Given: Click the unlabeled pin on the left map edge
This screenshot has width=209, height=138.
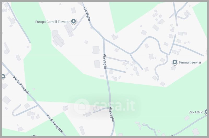Looking at the screenshot, I should click(x=3, y=77).
